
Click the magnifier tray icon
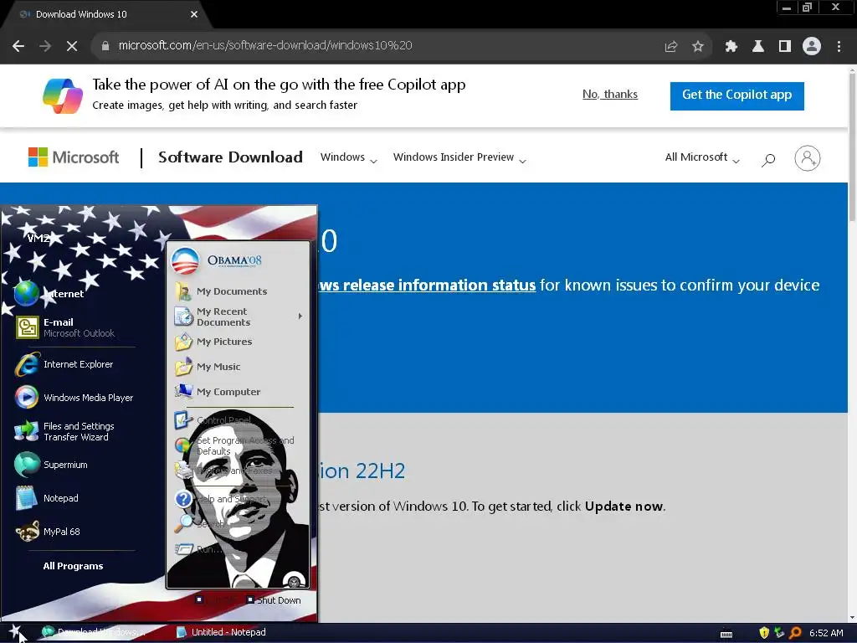pos(795,633)
